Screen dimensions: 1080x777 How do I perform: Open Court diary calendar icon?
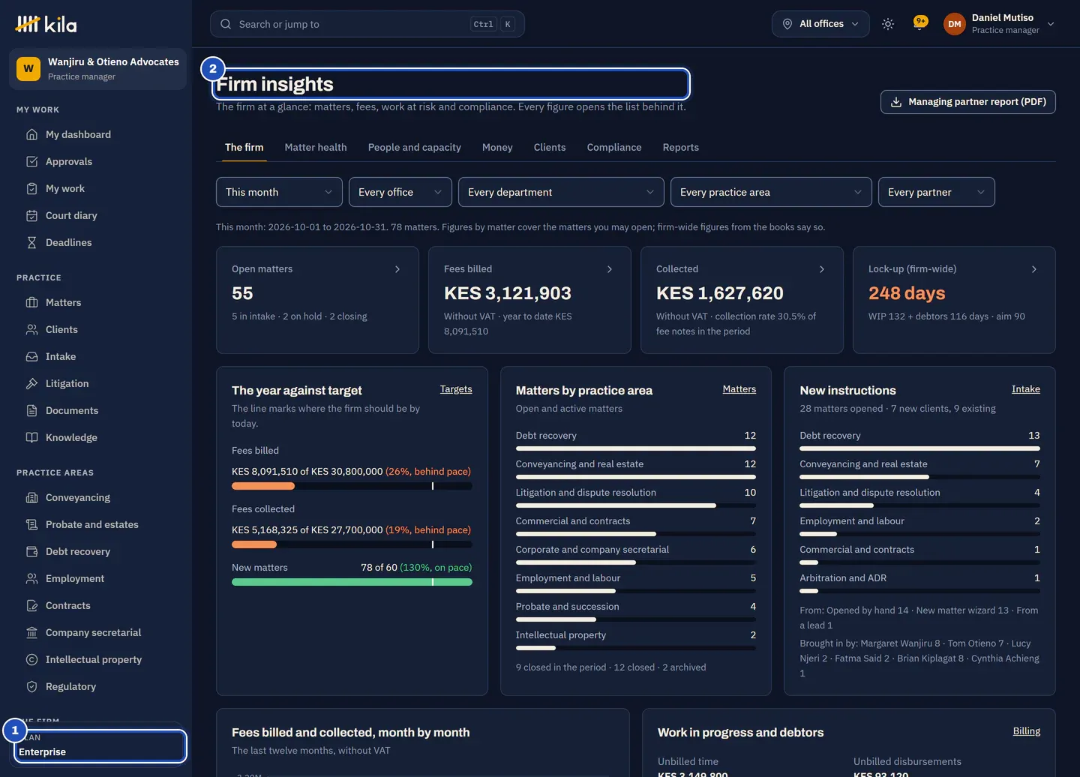tap(31, 215)
